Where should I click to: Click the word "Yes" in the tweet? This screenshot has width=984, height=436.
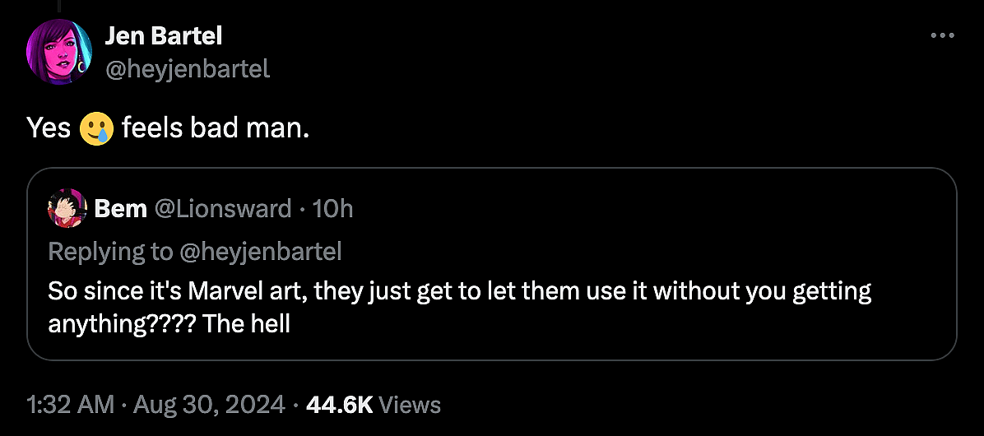[x=49, y=128]
